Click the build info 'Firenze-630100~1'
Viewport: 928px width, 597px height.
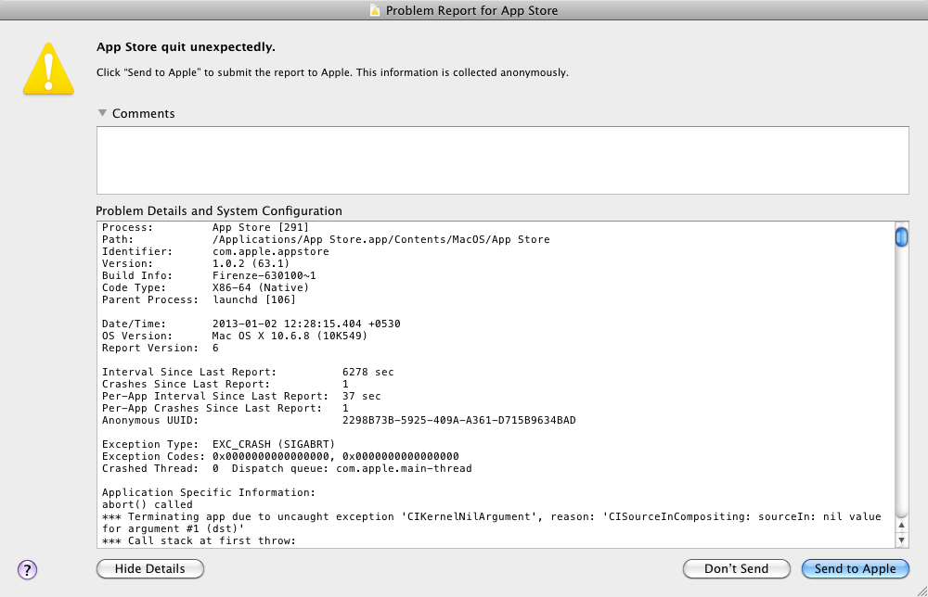coord(264,275)
